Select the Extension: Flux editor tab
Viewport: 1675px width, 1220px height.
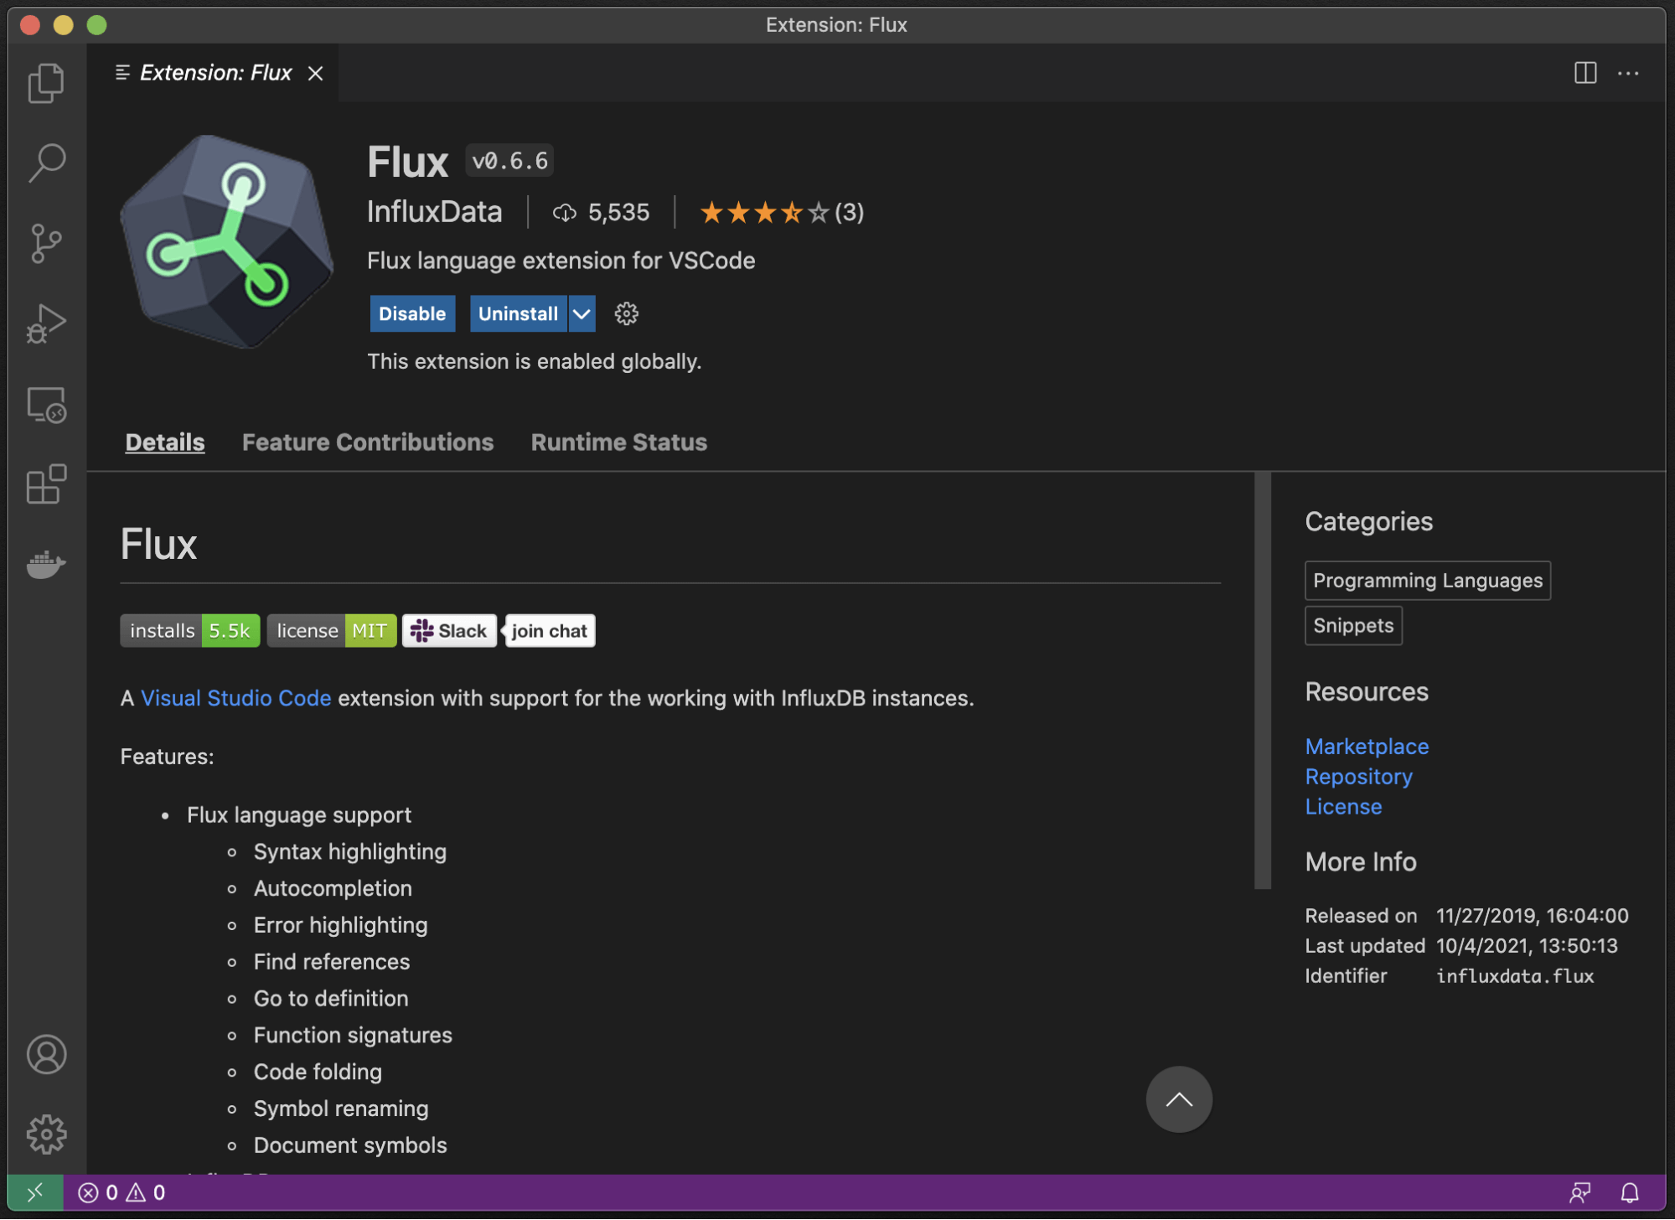pos(215,73)
